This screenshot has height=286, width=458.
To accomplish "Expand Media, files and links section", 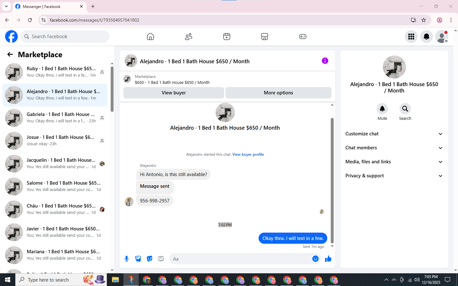I will (394, 162).
